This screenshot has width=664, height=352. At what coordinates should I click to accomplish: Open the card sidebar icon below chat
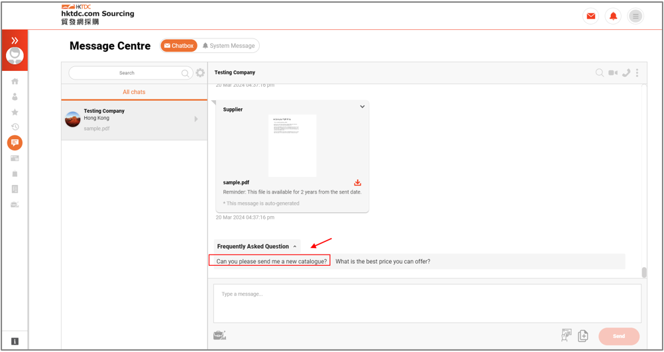click(x=15, y=158)
